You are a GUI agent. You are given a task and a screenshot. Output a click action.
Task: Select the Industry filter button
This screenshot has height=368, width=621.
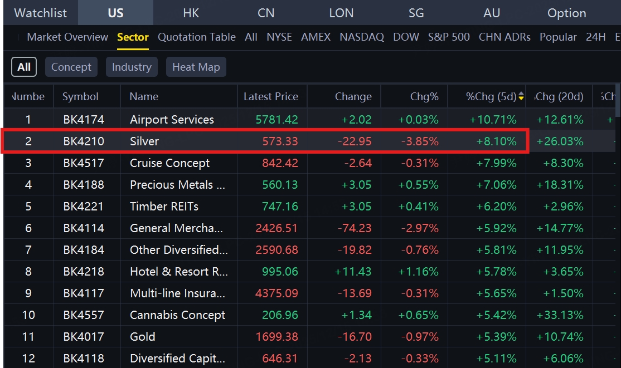pos(132,67)
